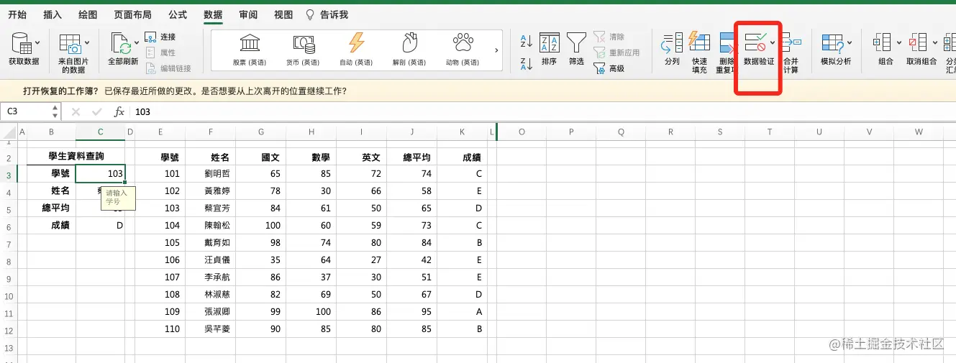Click 清除 (Clear filter)

[609, 37]
